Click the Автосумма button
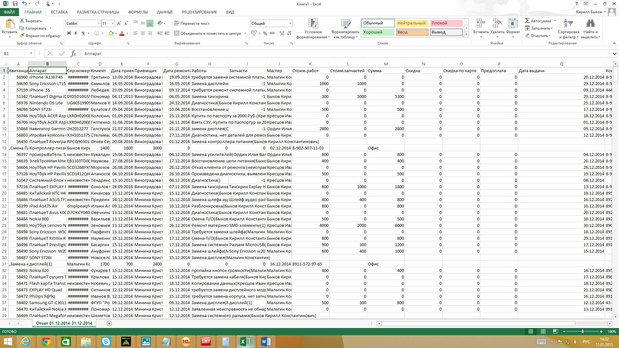This screenshot has height=348, width=619. 537,21
